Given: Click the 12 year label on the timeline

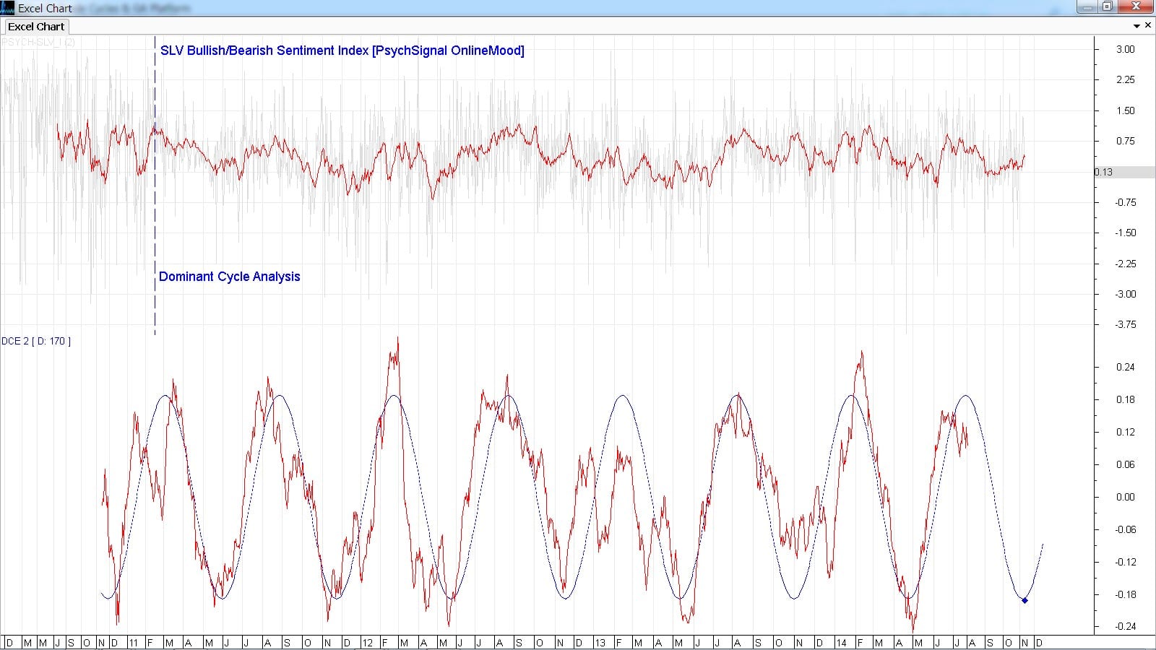Looking at the screenshot, I should [x=367, y=641].
